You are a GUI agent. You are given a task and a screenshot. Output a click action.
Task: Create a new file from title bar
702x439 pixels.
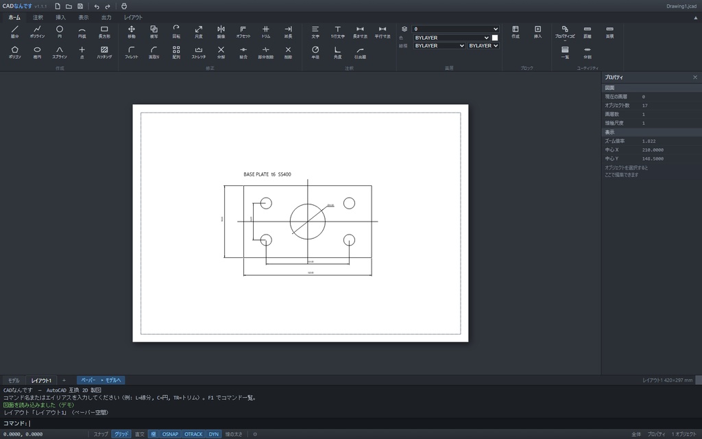coord(58,6)
